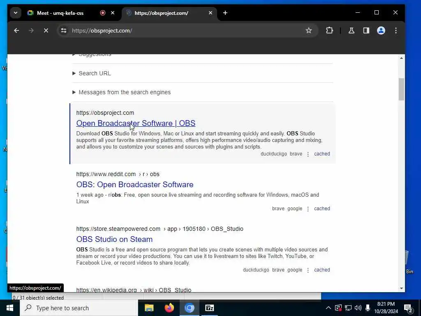421x316 pixels.
Task: Open the volume speaker icon
Action: [x=358, y=308]
